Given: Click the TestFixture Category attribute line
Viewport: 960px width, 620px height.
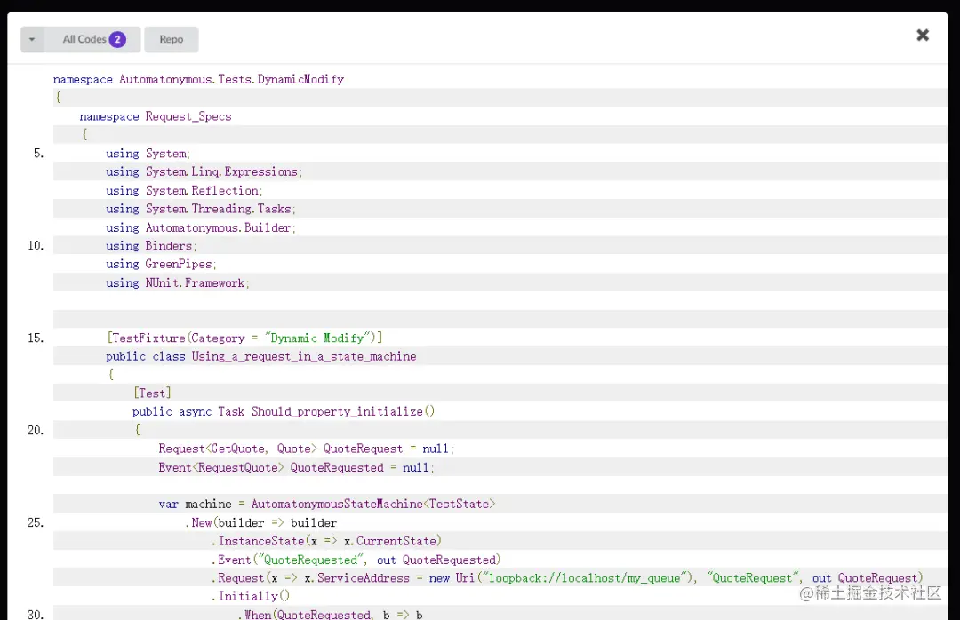Looking at the screenshot, I should (245, 338).
